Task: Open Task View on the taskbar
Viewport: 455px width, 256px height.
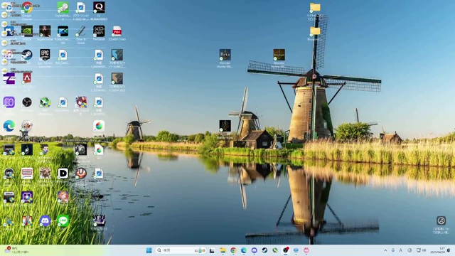Action: point(212,250)
